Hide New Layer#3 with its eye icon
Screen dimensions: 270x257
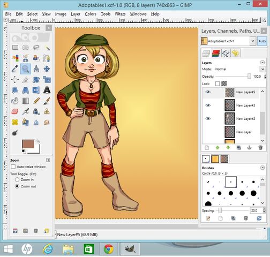[208, 105]
